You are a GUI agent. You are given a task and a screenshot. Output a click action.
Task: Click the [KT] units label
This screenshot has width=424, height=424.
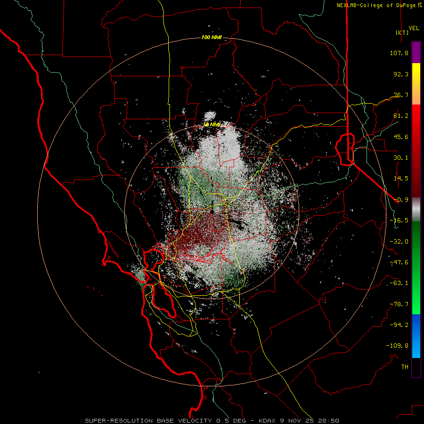click(402, 33)
